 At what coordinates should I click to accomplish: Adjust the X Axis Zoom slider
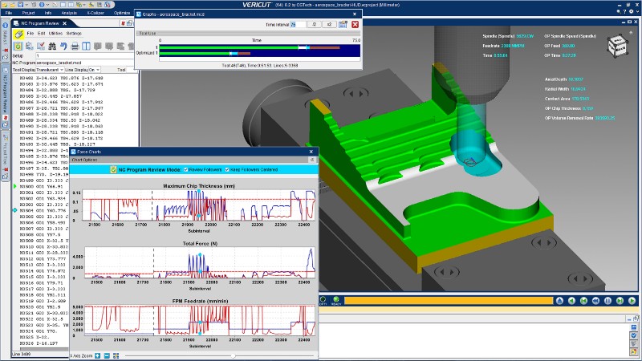tap(233, 355)
